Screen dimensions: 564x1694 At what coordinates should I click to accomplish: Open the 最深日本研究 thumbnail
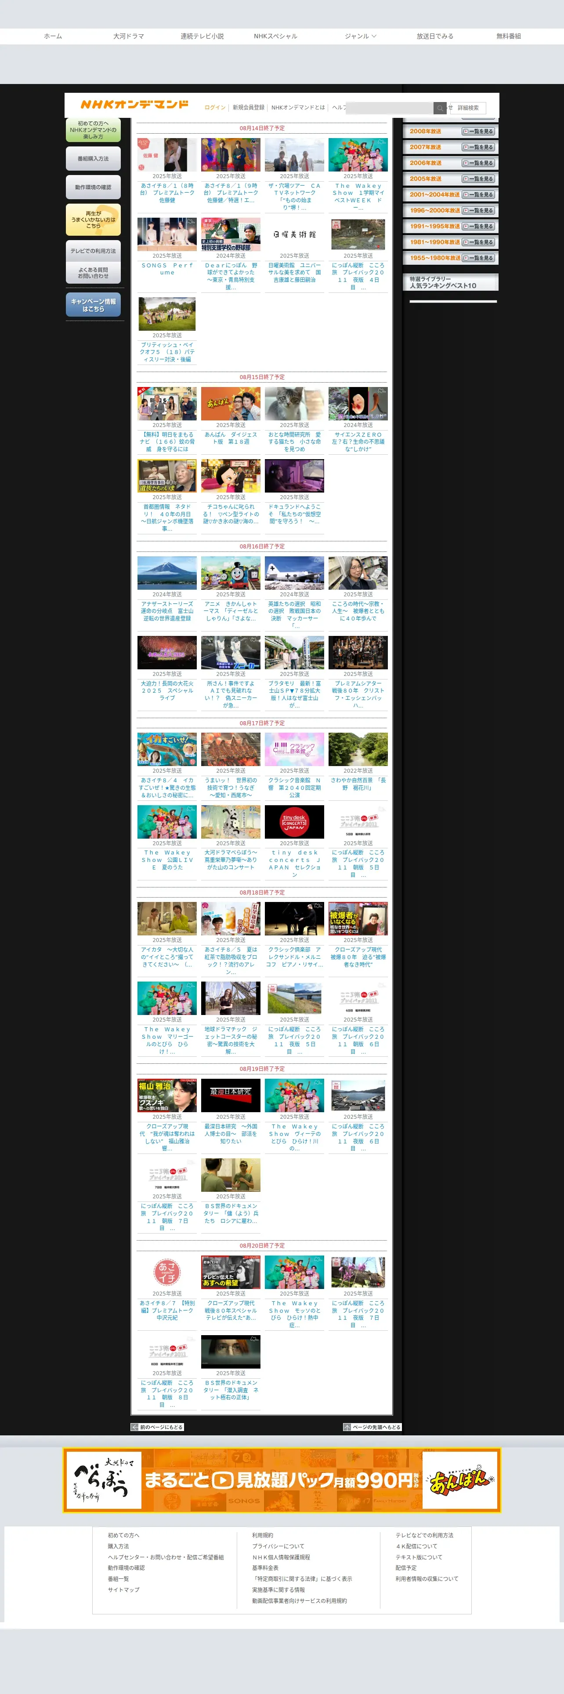point(231,1095)
